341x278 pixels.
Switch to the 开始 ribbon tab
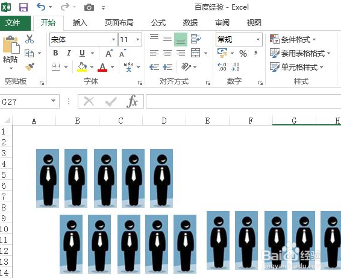click(48, 23)
